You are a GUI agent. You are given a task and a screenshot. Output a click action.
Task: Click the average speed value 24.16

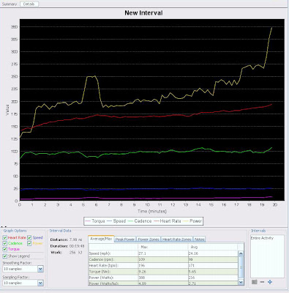[x=193, y=253]
